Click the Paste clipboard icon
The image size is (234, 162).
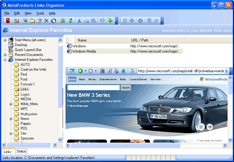pos(93,21)
